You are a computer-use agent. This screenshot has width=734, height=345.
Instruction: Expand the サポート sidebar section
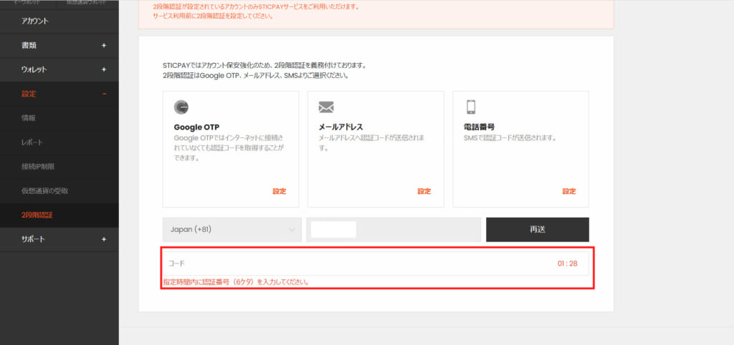(x=59, y=239)
